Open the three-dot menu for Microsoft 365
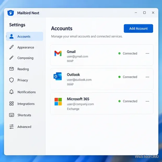 tap(147, 101)
